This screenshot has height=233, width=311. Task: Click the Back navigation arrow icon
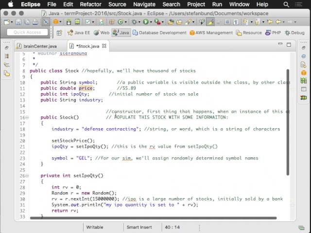(x=278, y=21)
